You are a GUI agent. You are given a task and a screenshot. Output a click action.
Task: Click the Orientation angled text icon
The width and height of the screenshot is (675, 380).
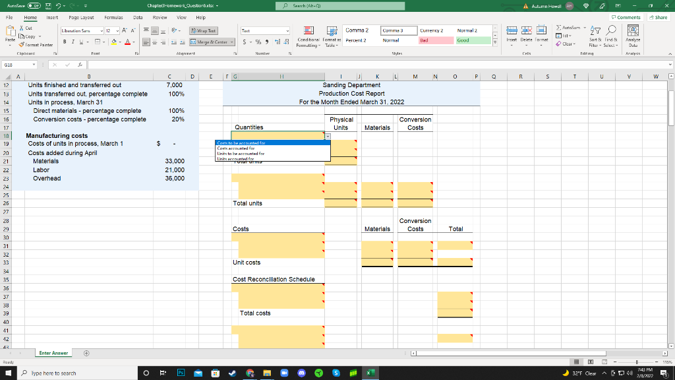coord(174,30)
